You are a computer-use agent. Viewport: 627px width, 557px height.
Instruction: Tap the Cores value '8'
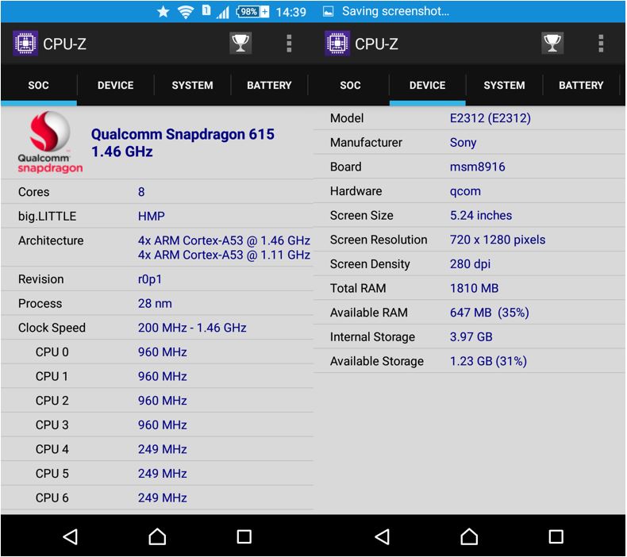[x=141, y=192]
